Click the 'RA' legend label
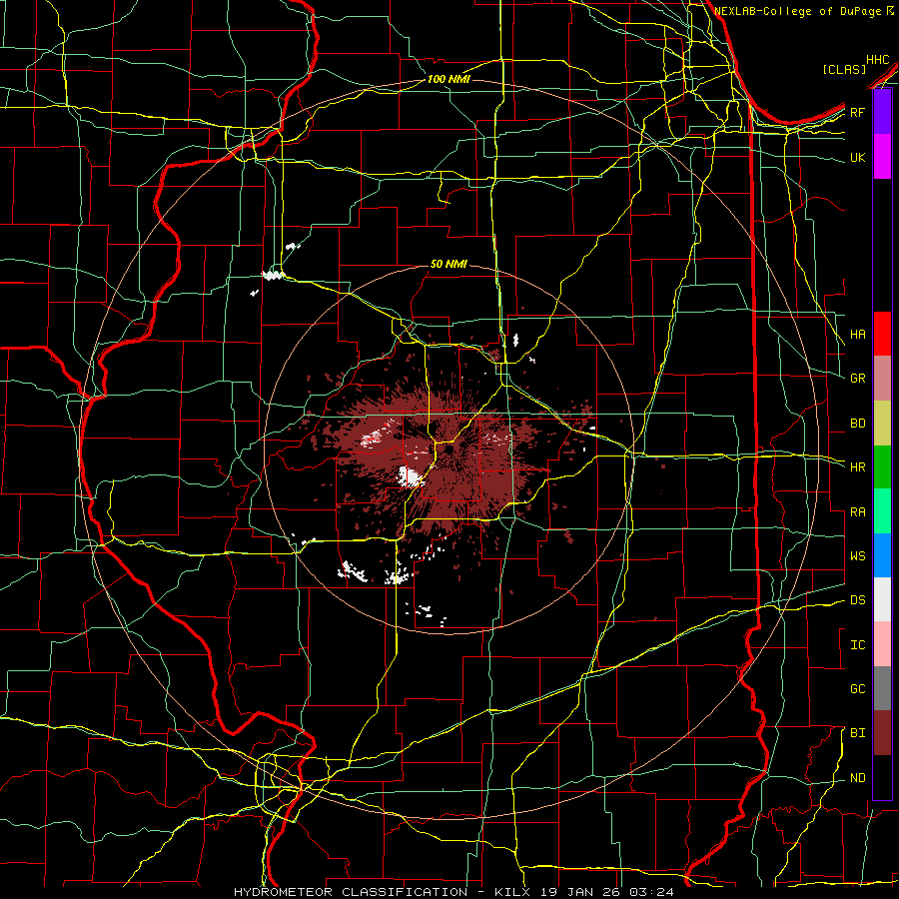Screen dimensions: 899x899 tap(857, 512)
